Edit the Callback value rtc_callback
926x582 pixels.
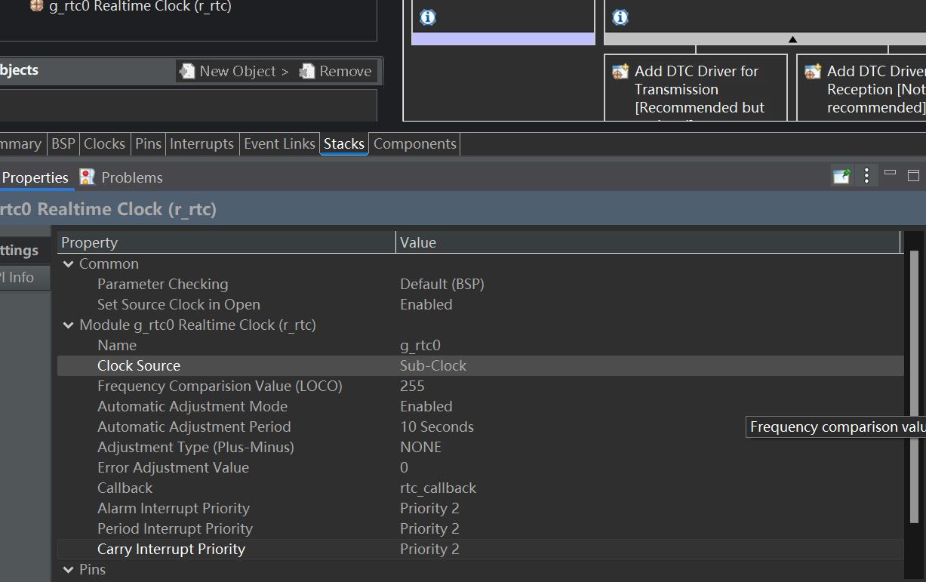pyautogui.click(x=438, y=488)
